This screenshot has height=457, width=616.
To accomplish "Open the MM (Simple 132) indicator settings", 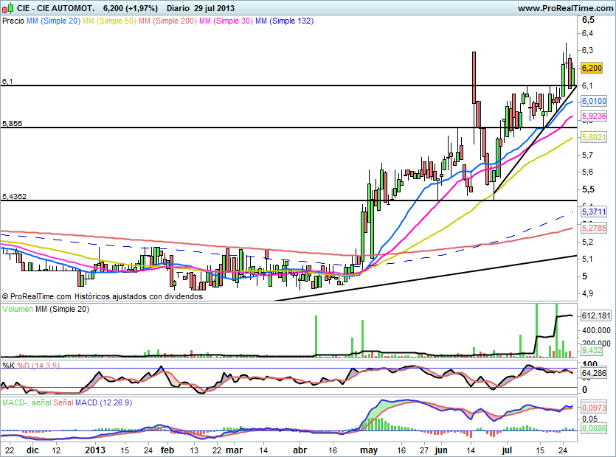I will pos(284,21).
